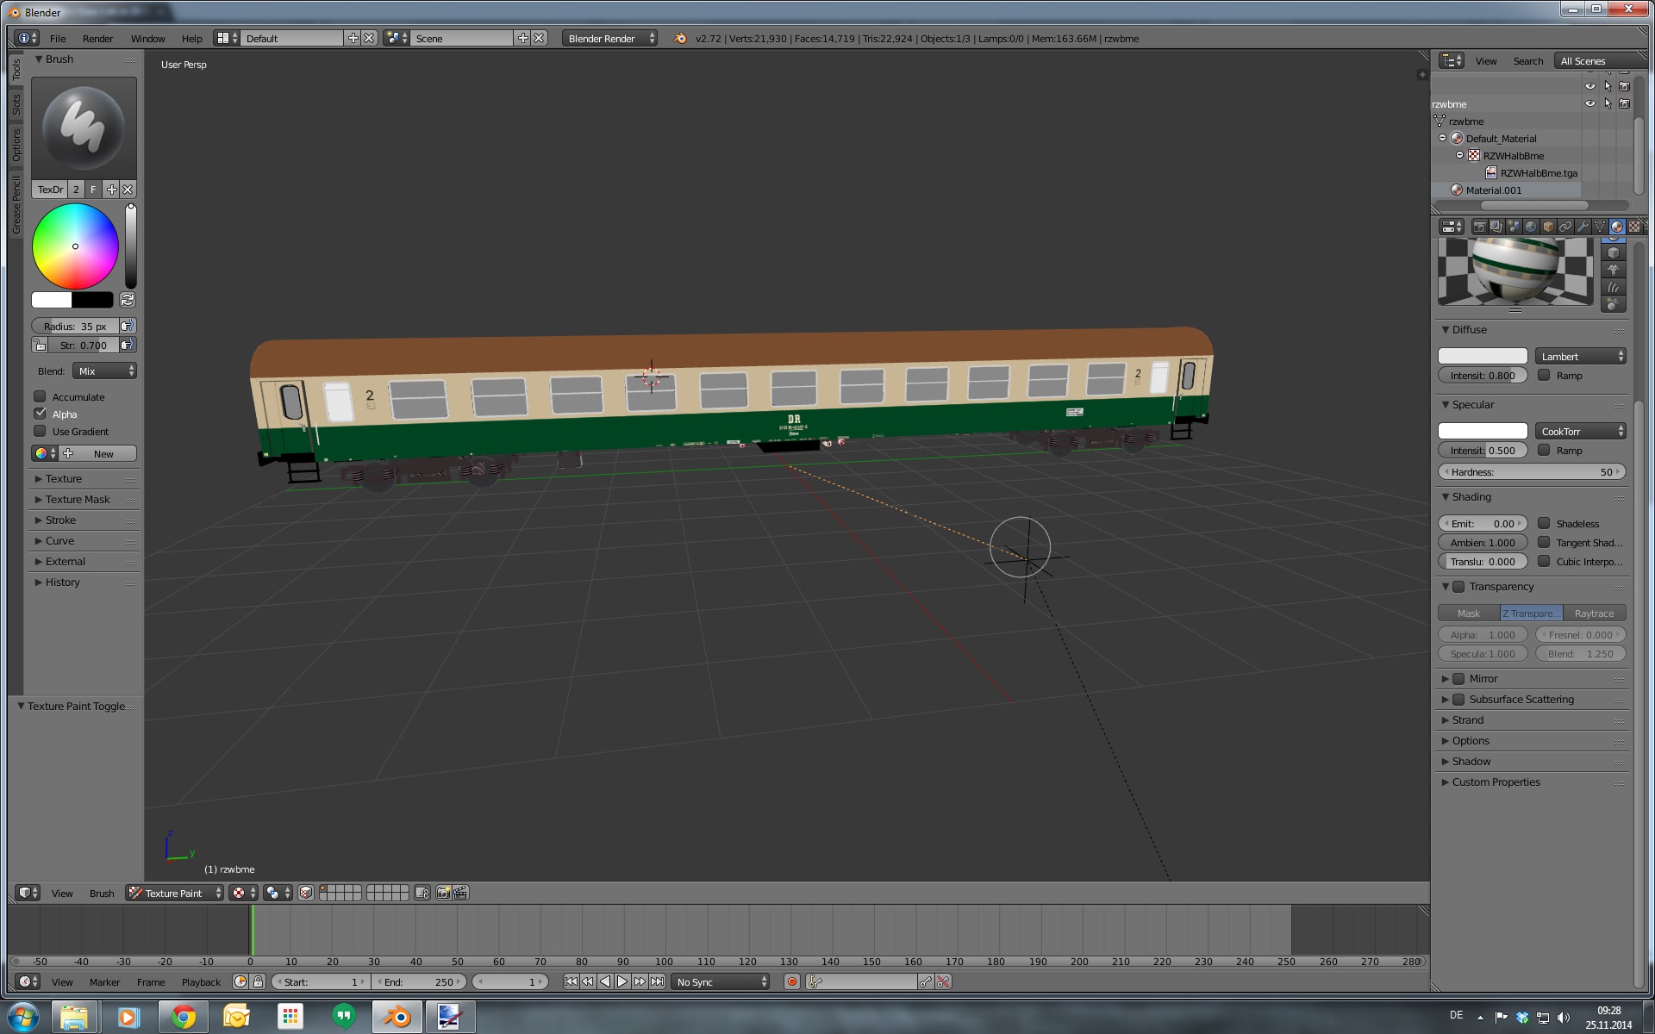The width and height of the screenshot is (1655, 1034).
Task: Open the Blend mode Mix dropdown
Action: tap(104, 371)
